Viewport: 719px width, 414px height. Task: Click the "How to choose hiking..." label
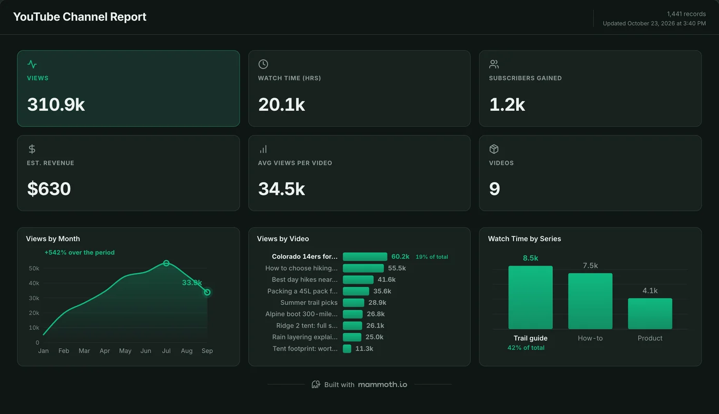(302, 268)
